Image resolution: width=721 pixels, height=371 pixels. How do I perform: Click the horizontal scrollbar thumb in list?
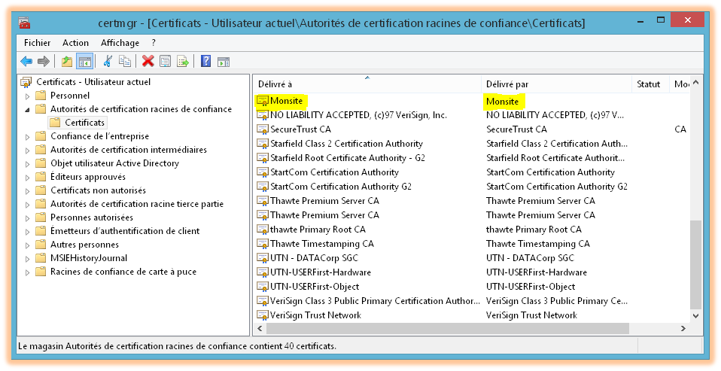point(447,328)
